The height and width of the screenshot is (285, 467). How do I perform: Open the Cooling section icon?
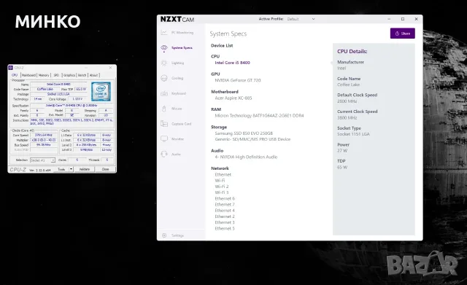[163, 78]
